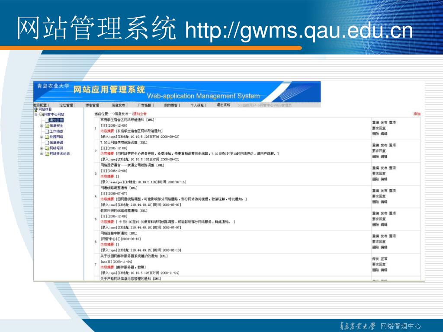Click 停发 for article row 7
The height and width of the screenshot is (332, 443).
(x=376, y=259)
